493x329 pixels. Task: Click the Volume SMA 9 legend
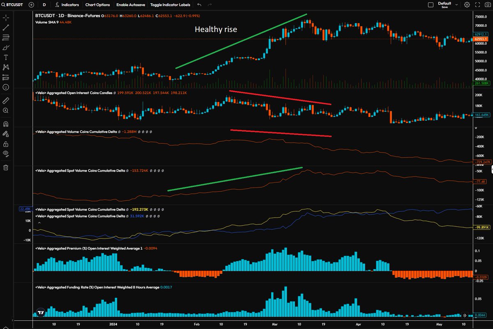[54, 22]
